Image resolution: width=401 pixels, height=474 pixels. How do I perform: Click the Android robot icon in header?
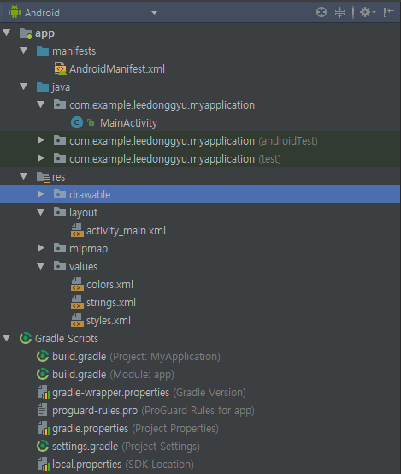[15, 12]
